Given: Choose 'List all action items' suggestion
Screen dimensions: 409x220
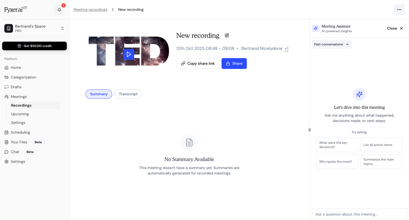Looking at the screenshot, I should pyautogui.click(x=381, y=145).
